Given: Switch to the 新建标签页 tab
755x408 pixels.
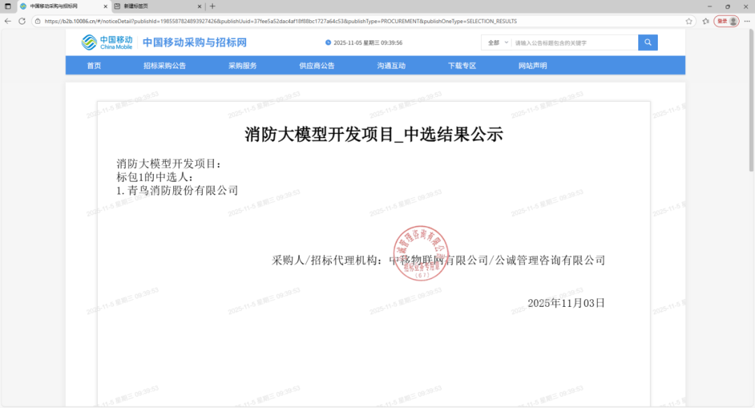Looking at the screenshot, I should (158, 6).
